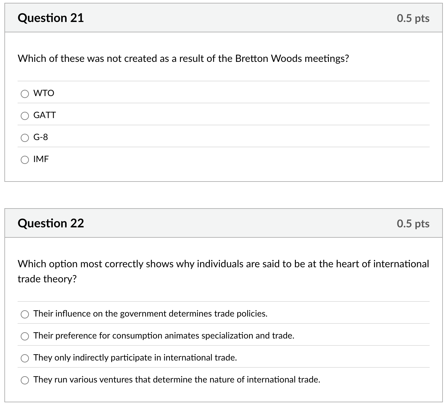Click the Question 22 header
This screenshot has width=446, height=407.
[x=51, y=223]
